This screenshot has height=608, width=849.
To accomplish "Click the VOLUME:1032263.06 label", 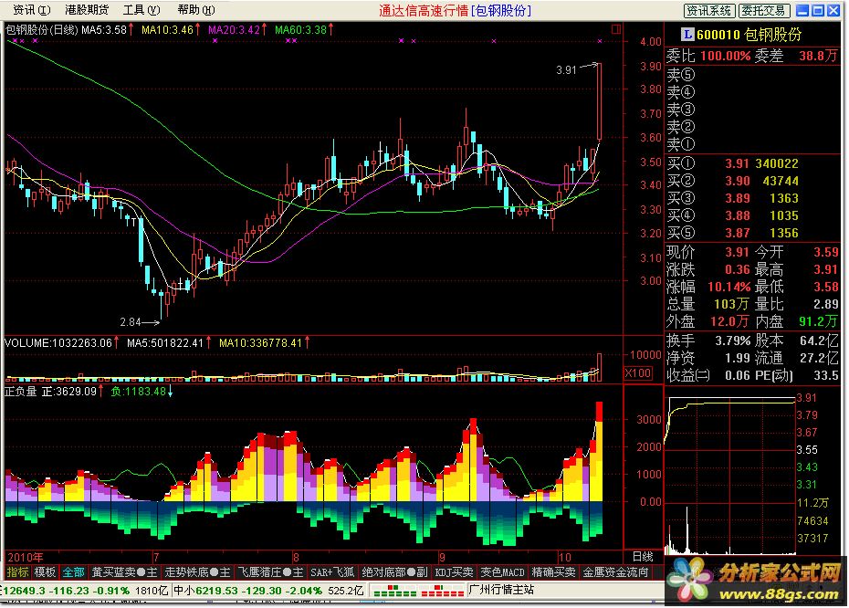I will pyautogui.click(x=61, y=342).
